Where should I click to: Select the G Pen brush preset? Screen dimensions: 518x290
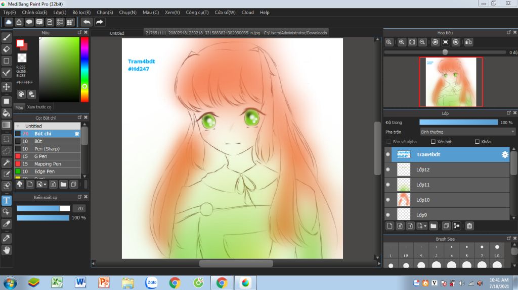click(x=48, y=156)
